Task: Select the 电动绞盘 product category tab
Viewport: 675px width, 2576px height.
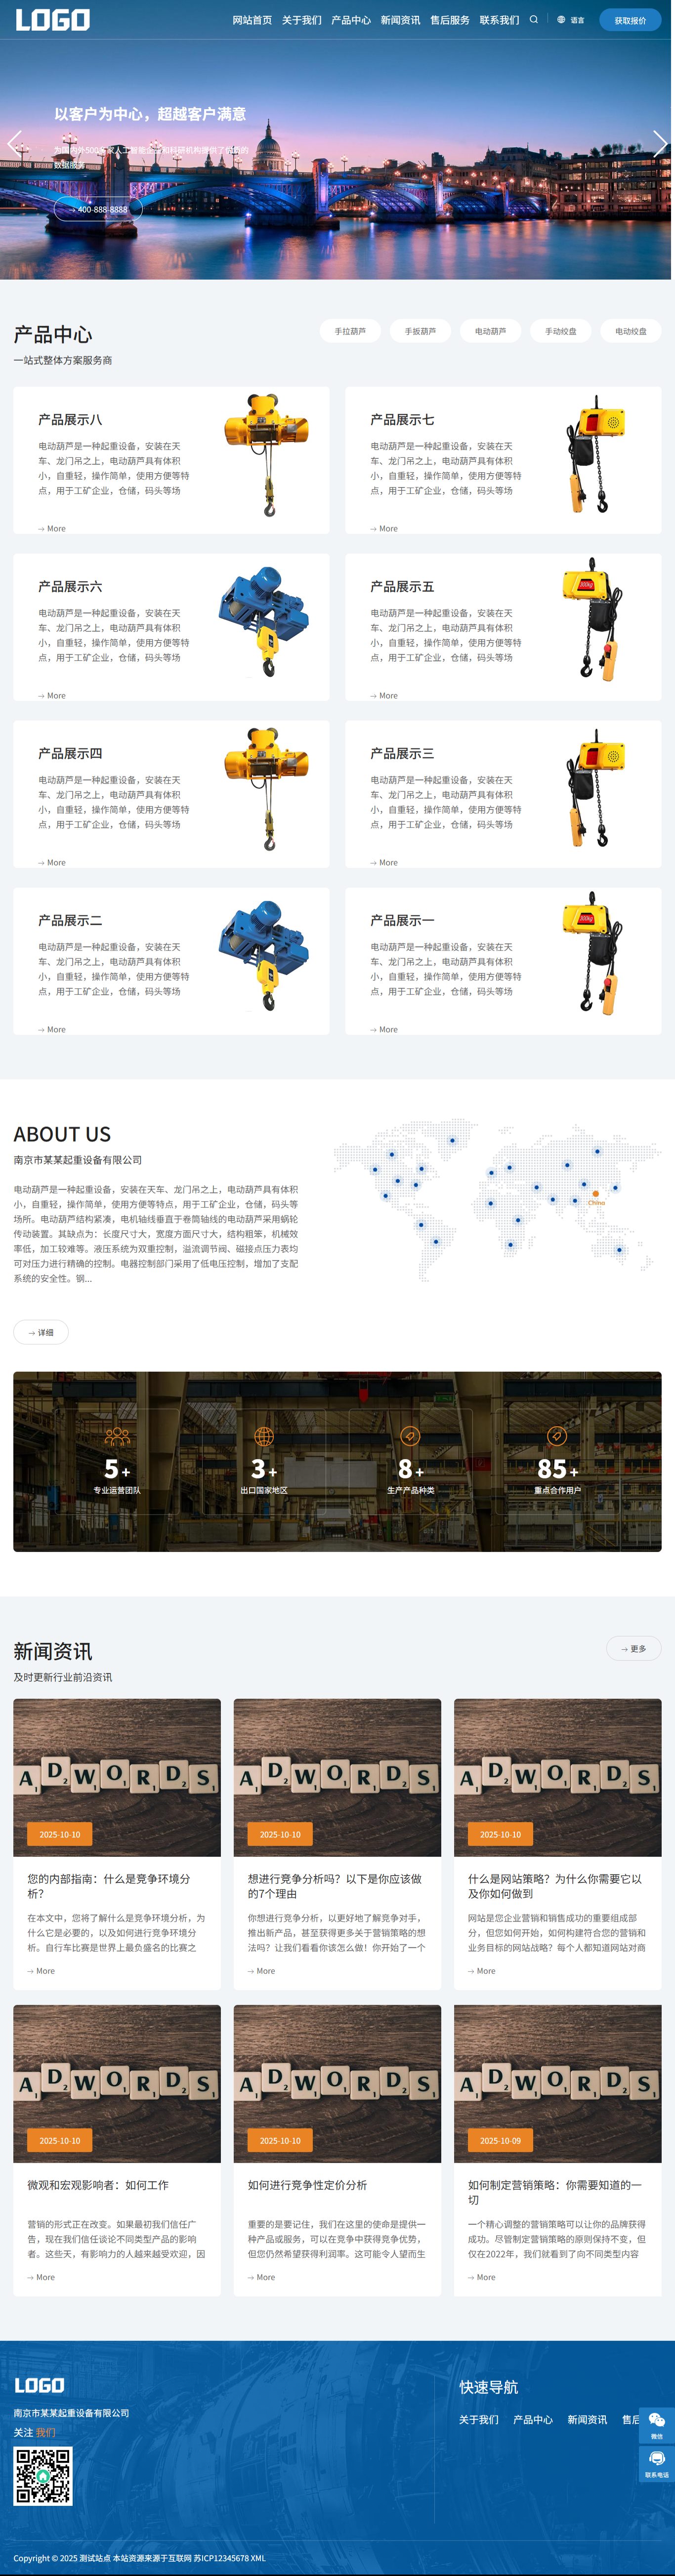Action: [631, 331]
